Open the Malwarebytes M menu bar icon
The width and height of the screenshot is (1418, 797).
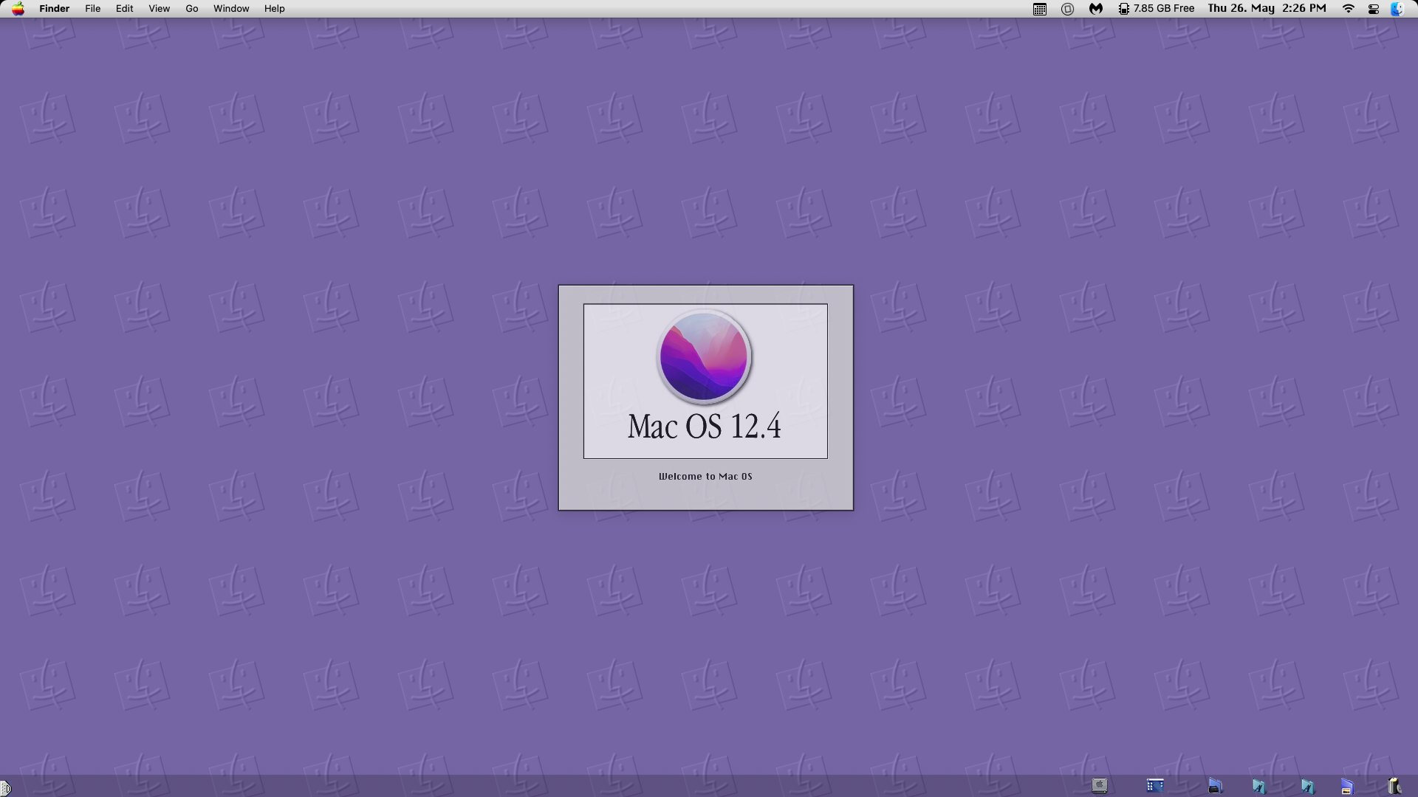(1096, 9)
